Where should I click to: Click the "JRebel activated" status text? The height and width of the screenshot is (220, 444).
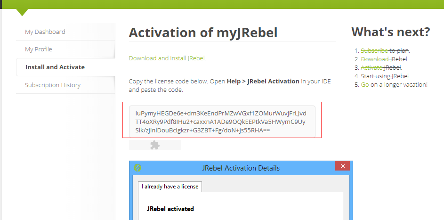pos(170,209)
